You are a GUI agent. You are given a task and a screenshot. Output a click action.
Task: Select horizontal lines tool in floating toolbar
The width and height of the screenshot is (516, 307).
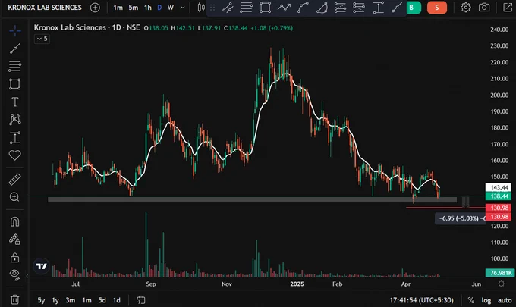pyautogui.click(x=246, y=8)
